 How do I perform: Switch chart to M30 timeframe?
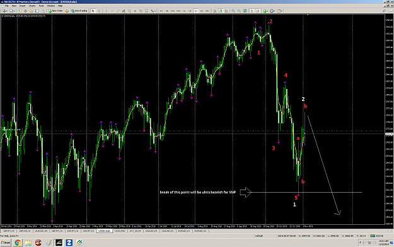[178, 11]
